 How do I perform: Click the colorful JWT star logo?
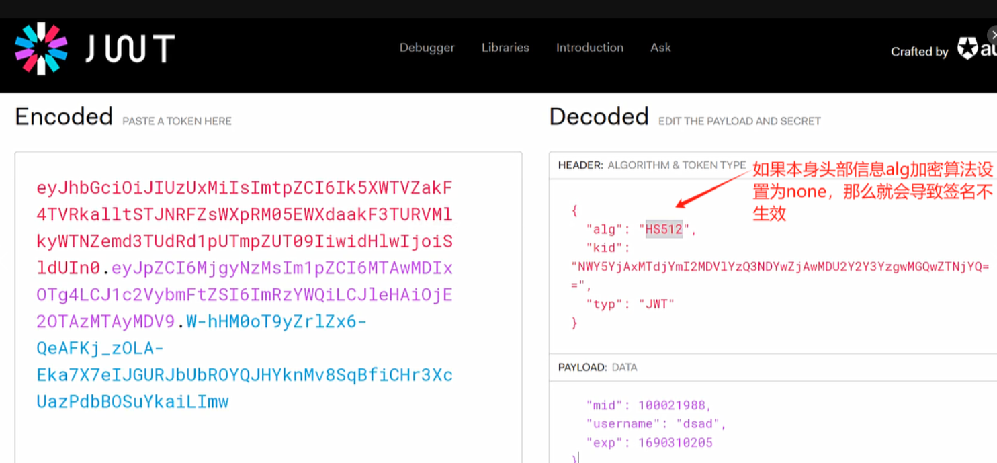pos(41,48)
